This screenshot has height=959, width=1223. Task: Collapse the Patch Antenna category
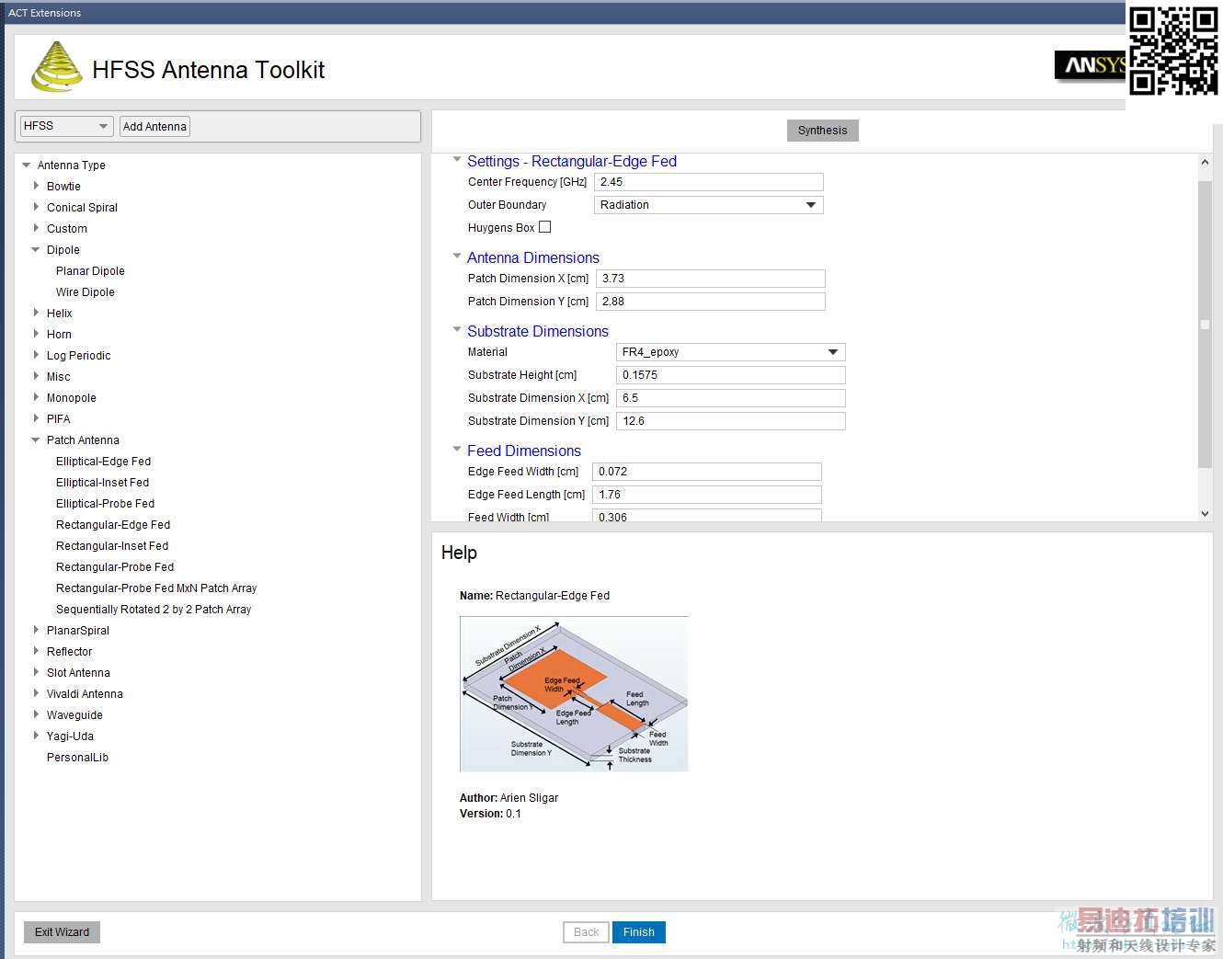(x=36, y=440)
